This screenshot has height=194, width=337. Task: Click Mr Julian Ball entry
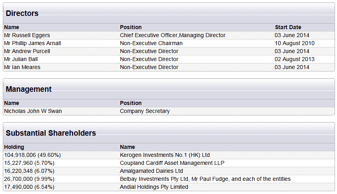tap(21, 59)
